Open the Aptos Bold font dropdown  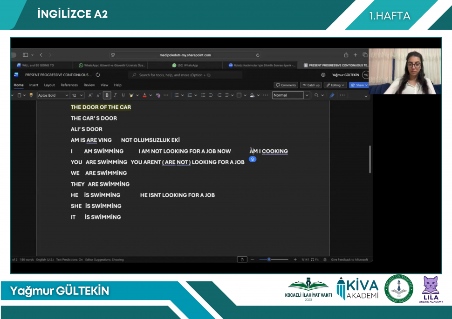click(52, 95)
